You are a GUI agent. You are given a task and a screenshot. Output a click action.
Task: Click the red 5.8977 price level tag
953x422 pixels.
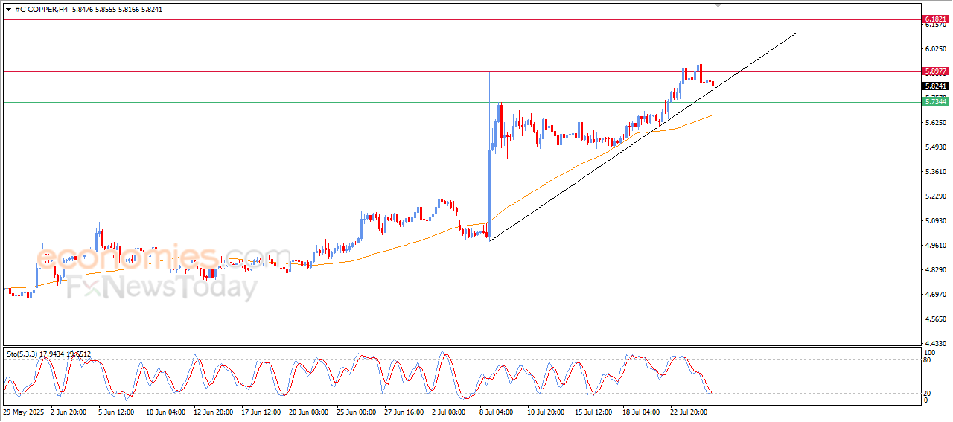(x=934, y=71)
